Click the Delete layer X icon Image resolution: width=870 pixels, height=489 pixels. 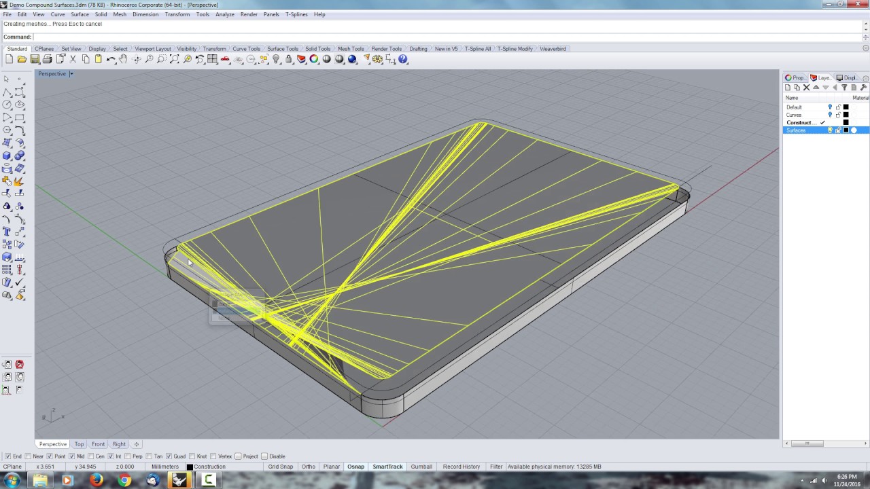(807, 88)
